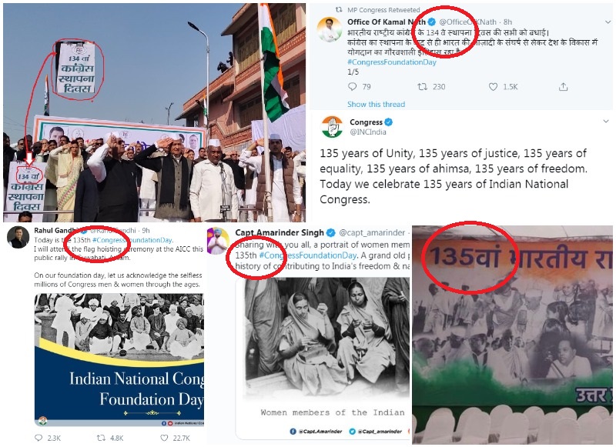Like Rahul Gandhi's tweet with 22.7K likes
Image resolution: width=616 pixels, height=447 pixels.
[164, 438]
